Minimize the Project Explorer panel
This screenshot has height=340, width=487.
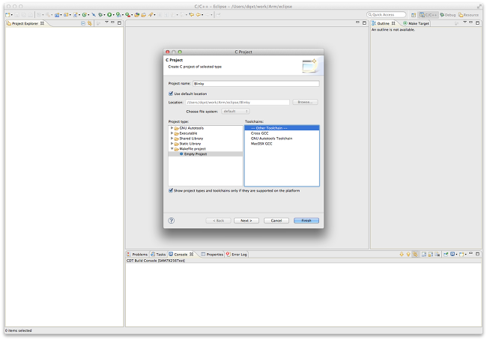112,22
